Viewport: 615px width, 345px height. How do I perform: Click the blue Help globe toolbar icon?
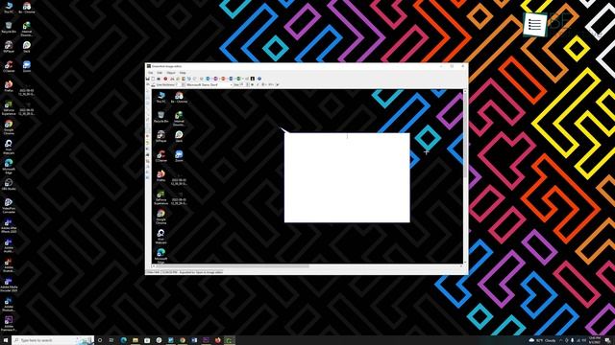259,79
